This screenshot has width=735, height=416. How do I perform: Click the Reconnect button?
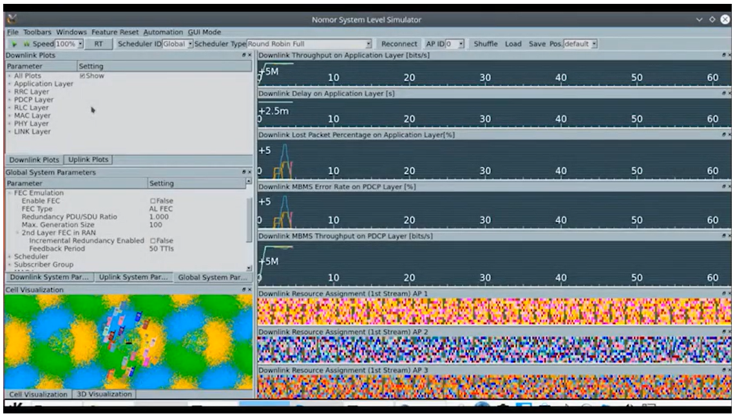click(399, 44)
